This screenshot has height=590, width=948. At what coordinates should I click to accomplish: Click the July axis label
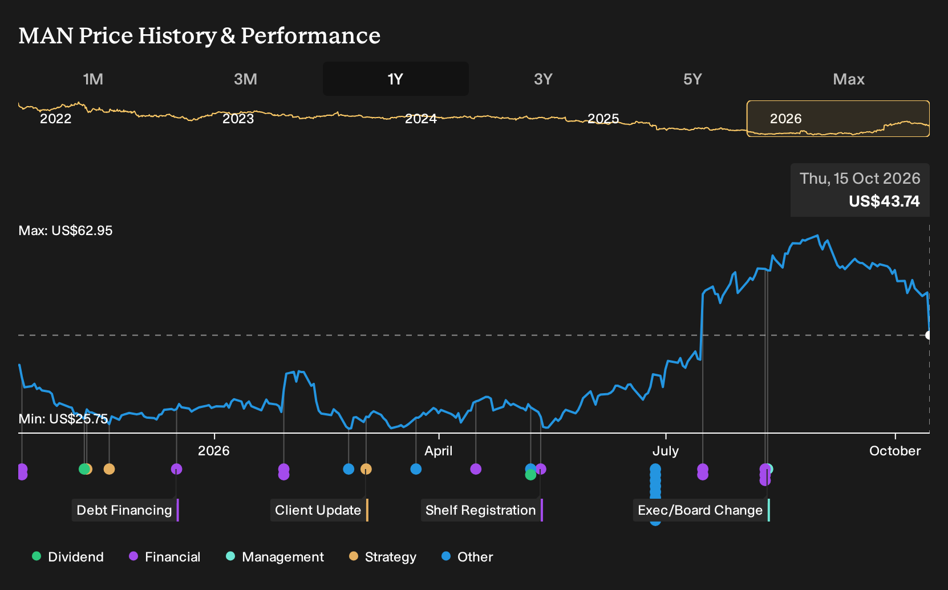tap(666, 451)
